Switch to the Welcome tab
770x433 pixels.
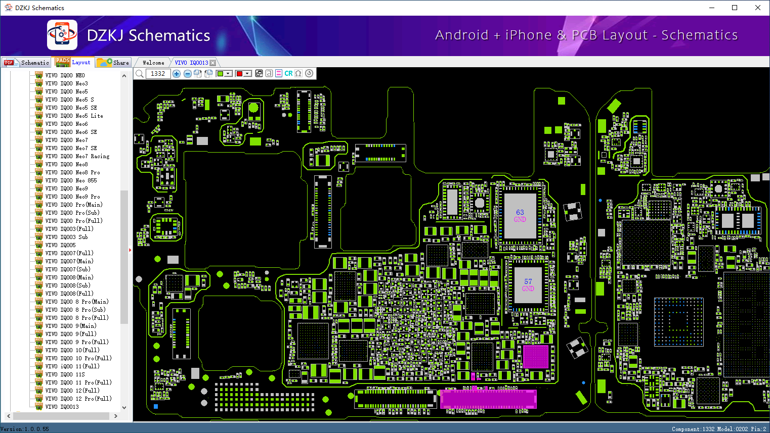coord(153,63)
